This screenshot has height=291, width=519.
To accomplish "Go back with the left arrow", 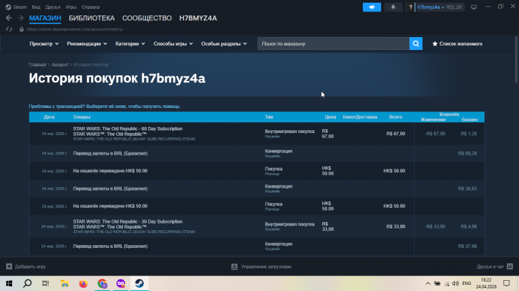I will 9,18.
